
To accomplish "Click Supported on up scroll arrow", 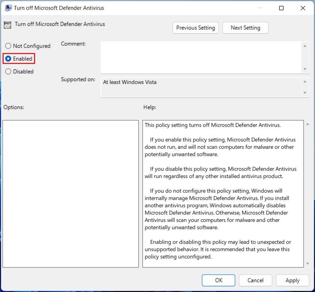I will (305, 81).
